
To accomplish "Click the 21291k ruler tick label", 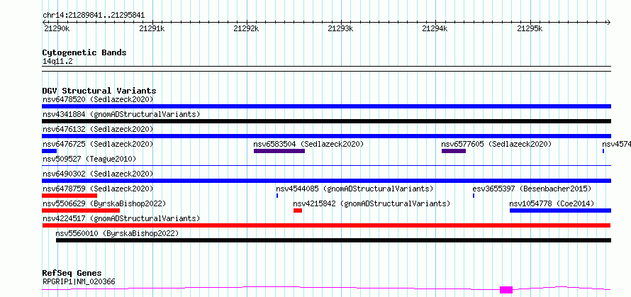I will coord(151,28).
